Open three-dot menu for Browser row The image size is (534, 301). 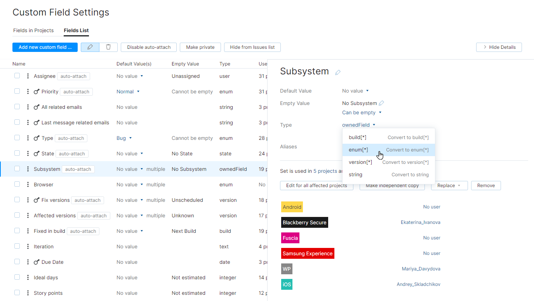[x=28, y=184]
